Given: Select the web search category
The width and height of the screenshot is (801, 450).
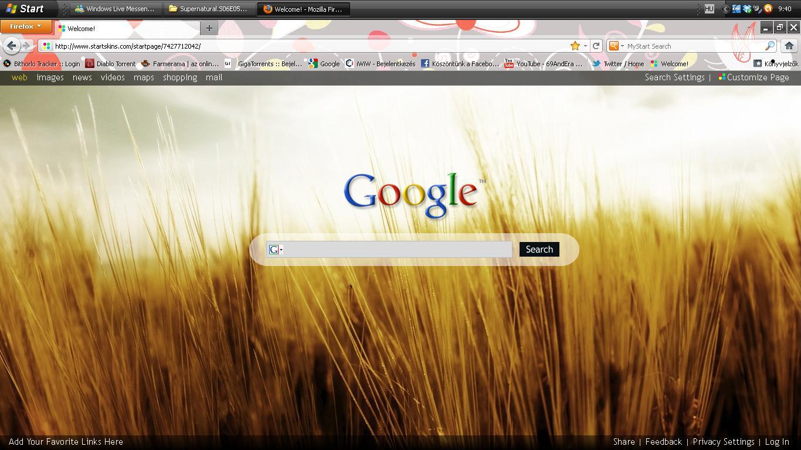Looking at the screenshot, I should [x=19, y=77].
